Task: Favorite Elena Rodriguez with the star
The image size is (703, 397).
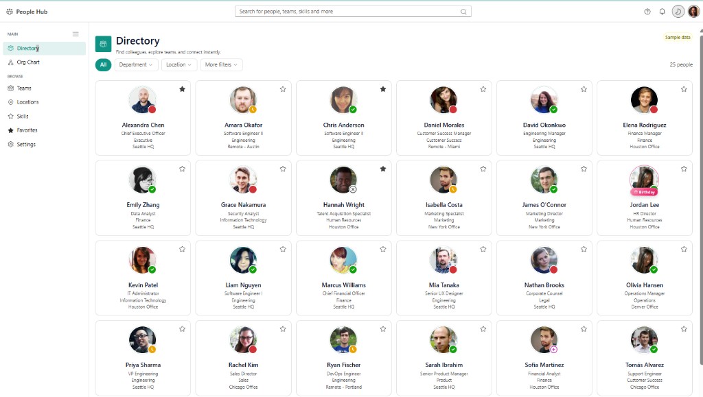Action: (x=684, y=89)
